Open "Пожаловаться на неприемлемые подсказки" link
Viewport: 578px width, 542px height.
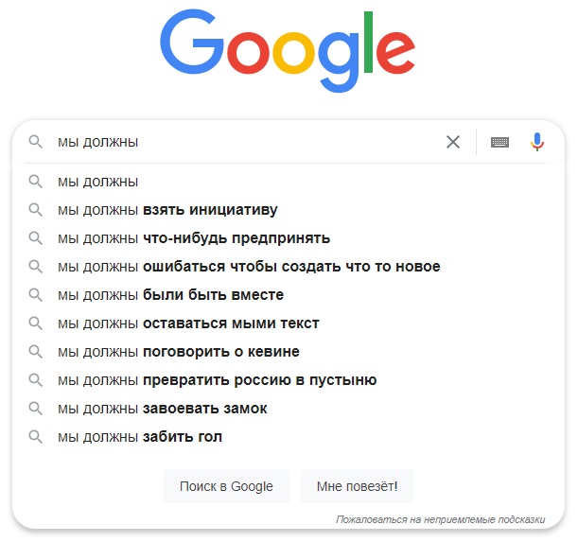coord(440,519)
